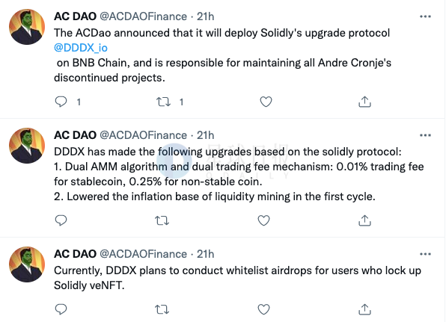Open AC DAO avatar on third tweet

tap(27, 264)
